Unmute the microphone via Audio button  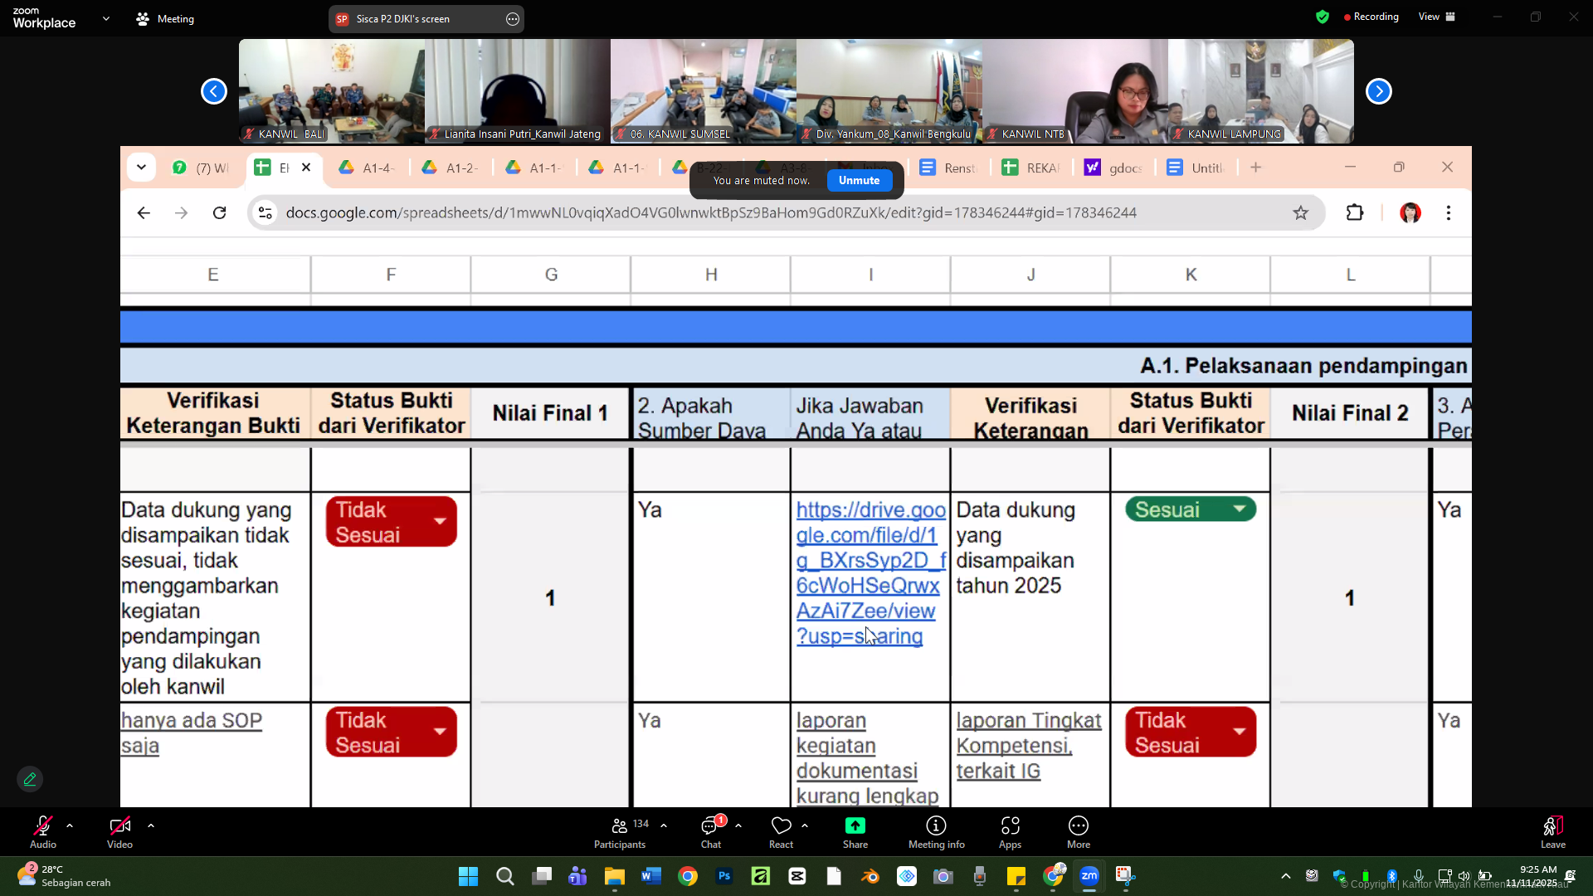(x=42, y=831)
